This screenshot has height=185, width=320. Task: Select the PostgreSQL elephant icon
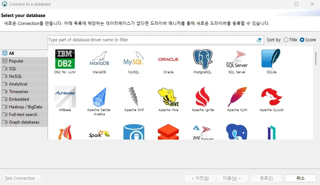pos(203,59)
